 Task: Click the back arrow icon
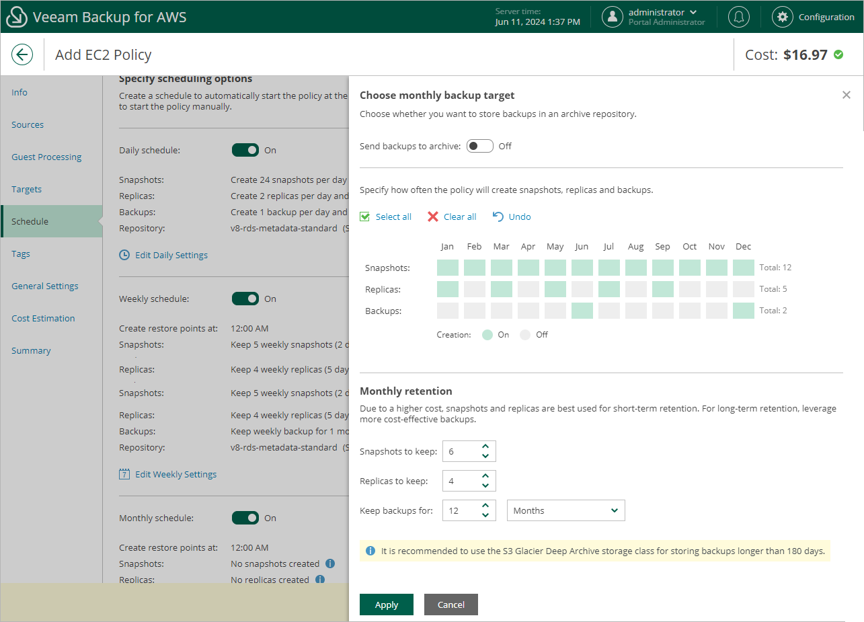[x=22, y=54]
